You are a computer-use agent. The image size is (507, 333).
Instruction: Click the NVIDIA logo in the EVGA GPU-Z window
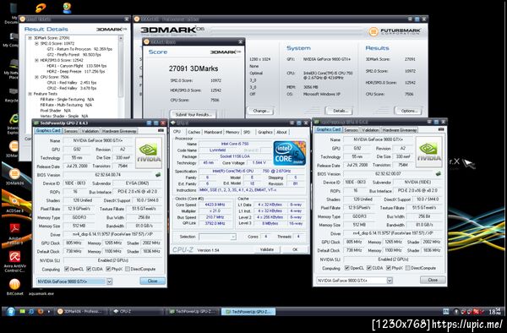pos(149,153)
